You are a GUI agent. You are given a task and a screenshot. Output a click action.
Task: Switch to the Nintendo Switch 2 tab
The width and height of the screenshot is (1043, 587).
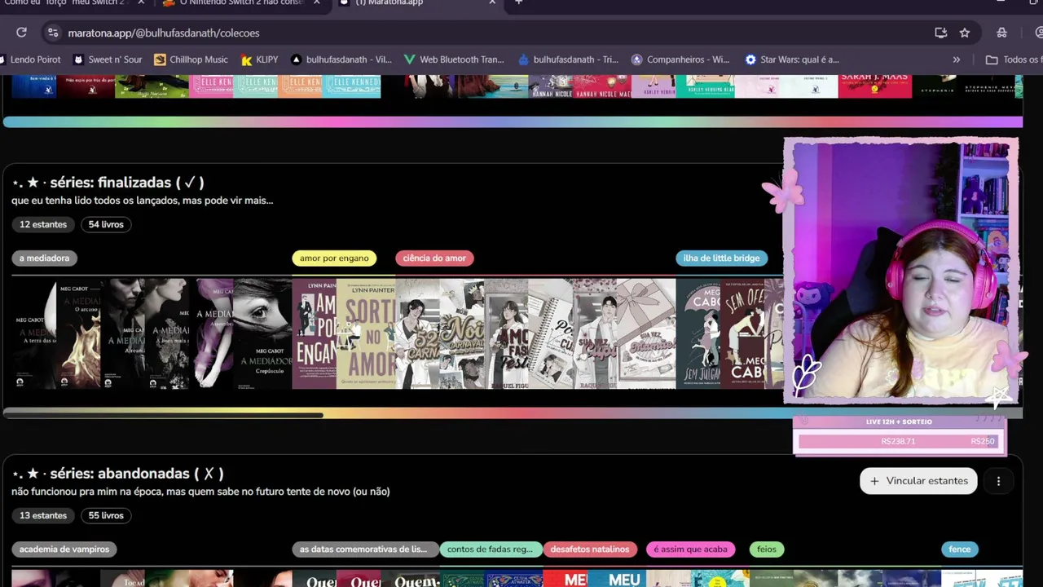click(x=240, y=3)
